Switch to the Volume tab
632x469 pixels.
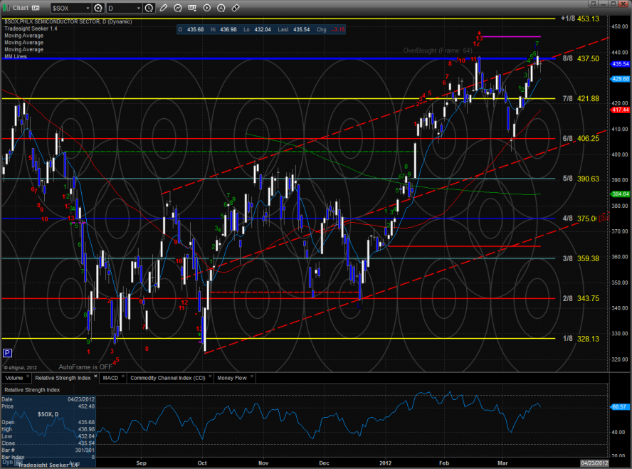click(x=14, y=378)
